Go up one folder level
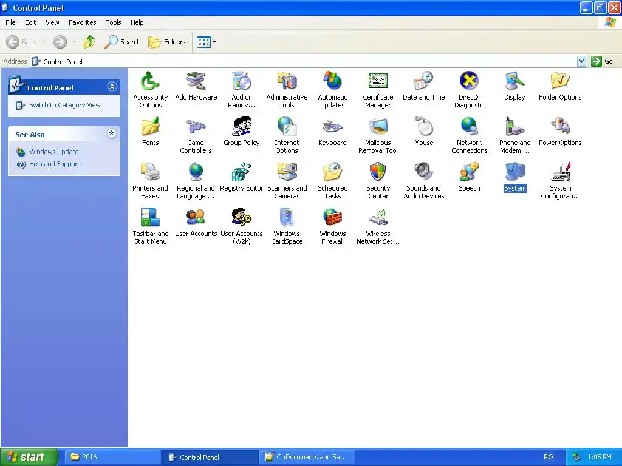This screenshot has width=622, height=466. (89, 42)
